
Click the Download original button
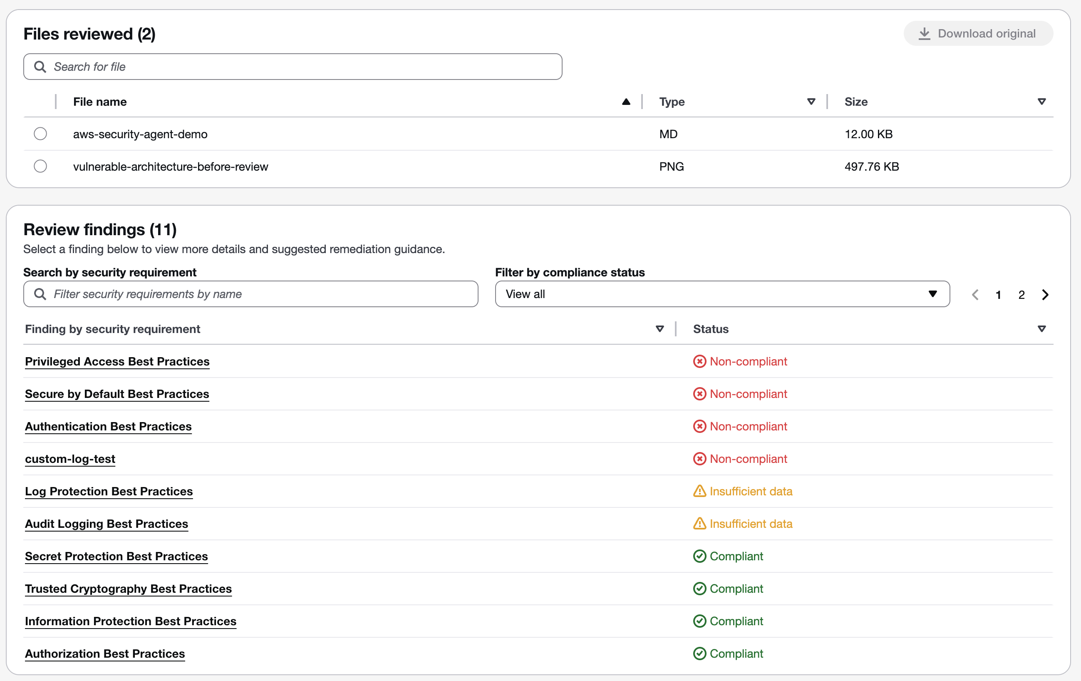[x=978, y=34]
